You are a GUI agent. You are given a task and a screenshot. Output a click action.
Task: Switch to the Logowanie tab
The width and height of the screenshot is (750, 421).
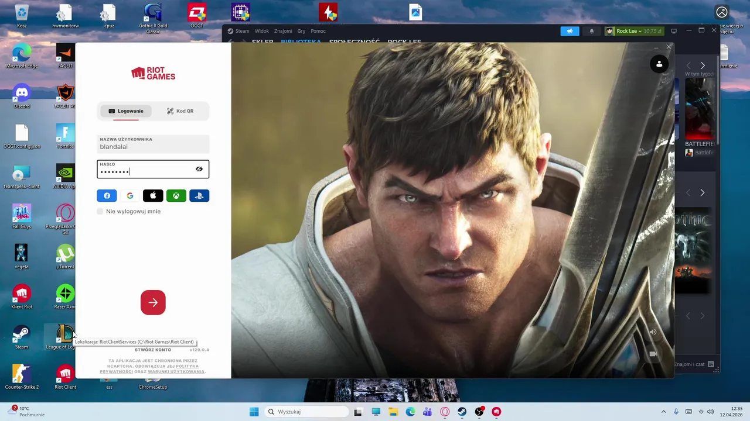(x=126, y=111)
